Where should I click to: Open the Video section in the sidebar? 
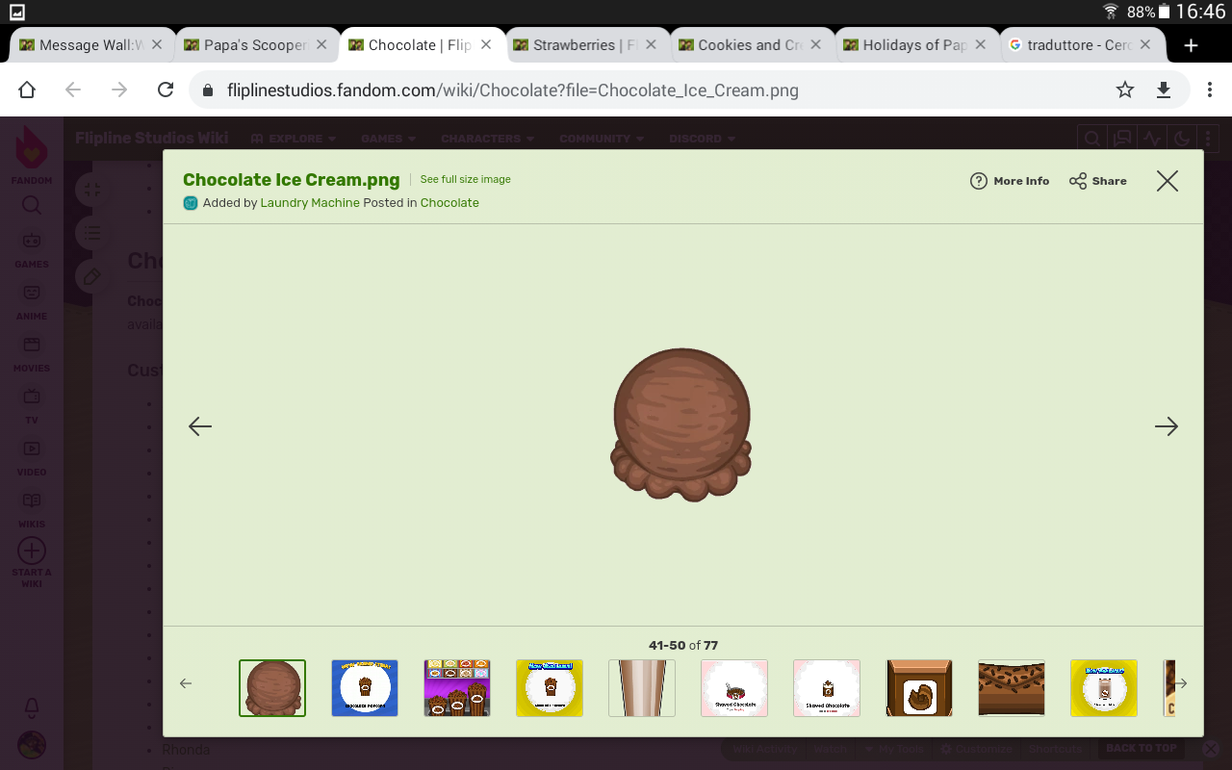click(32, 457)
